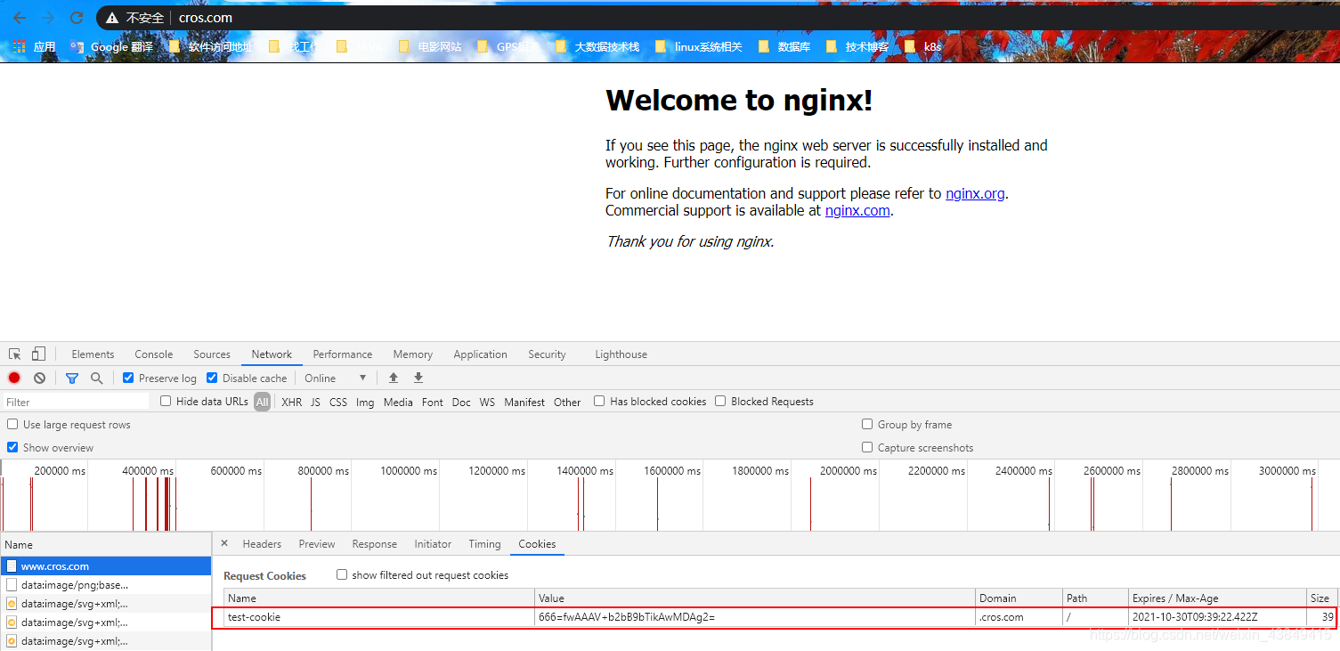Sort cookies by Expires / Max-Age column header
1340x651 pixels.
coord(1217,598)
